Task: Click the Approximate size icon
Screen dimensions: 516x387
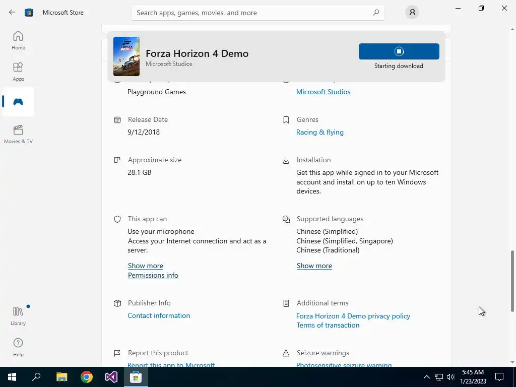Action: [117, 160]
